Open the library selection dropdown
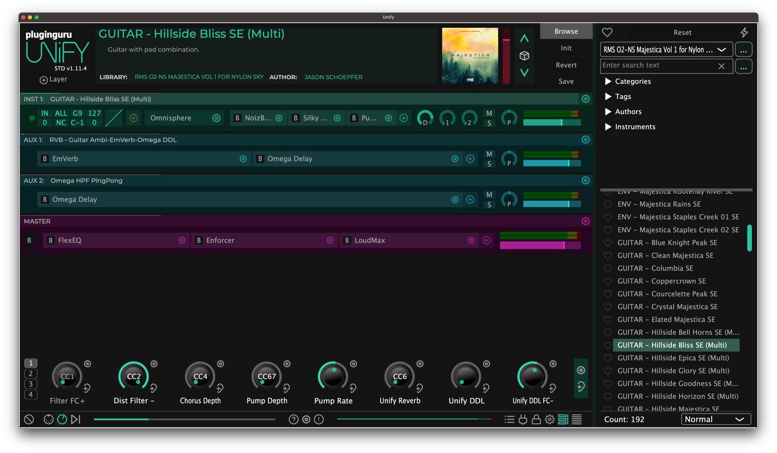 point(666,50)
